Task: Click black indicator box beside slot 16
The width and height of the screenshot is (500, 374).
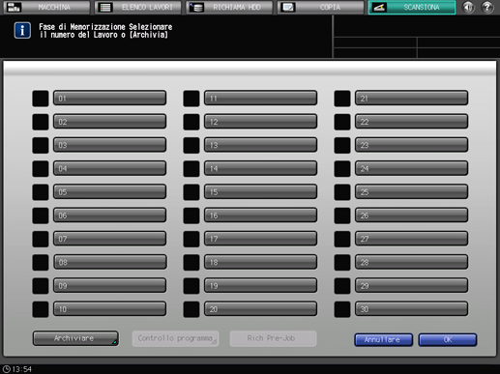Action: [191, 216]
